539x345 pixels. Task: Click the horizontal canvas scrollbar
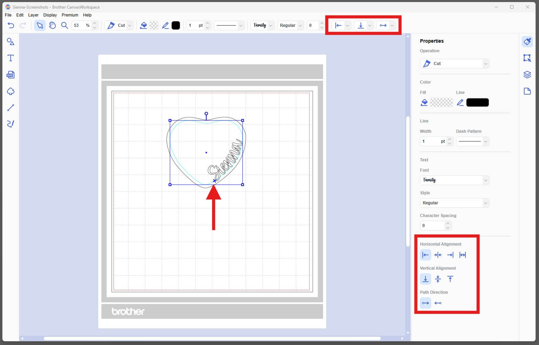pos(212,338)
